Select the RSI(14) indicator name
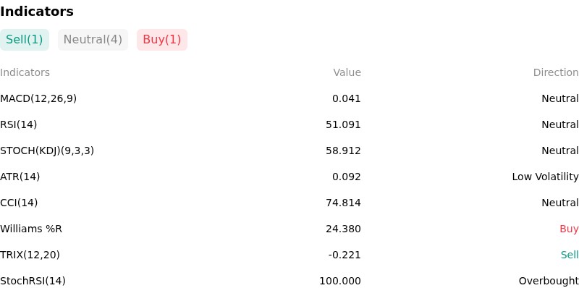 [19, 124]
